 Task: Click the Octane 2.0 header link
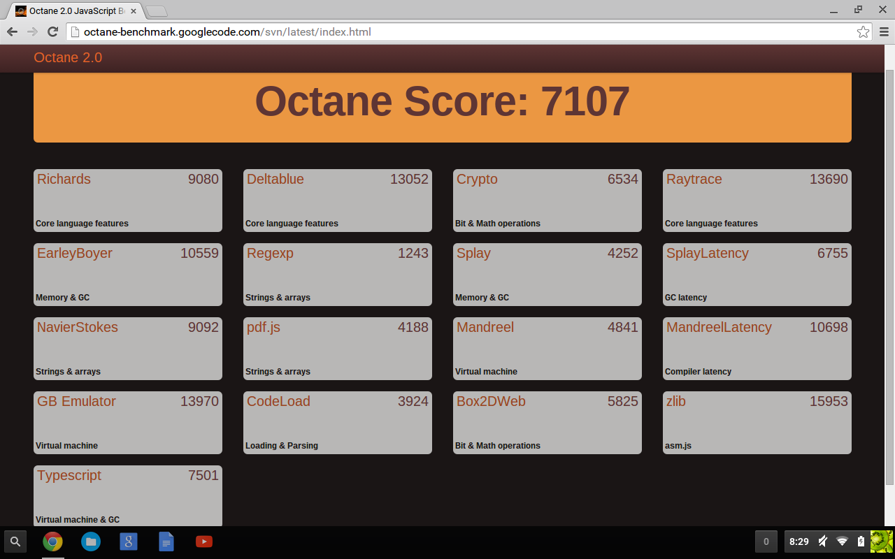[68, 57]
